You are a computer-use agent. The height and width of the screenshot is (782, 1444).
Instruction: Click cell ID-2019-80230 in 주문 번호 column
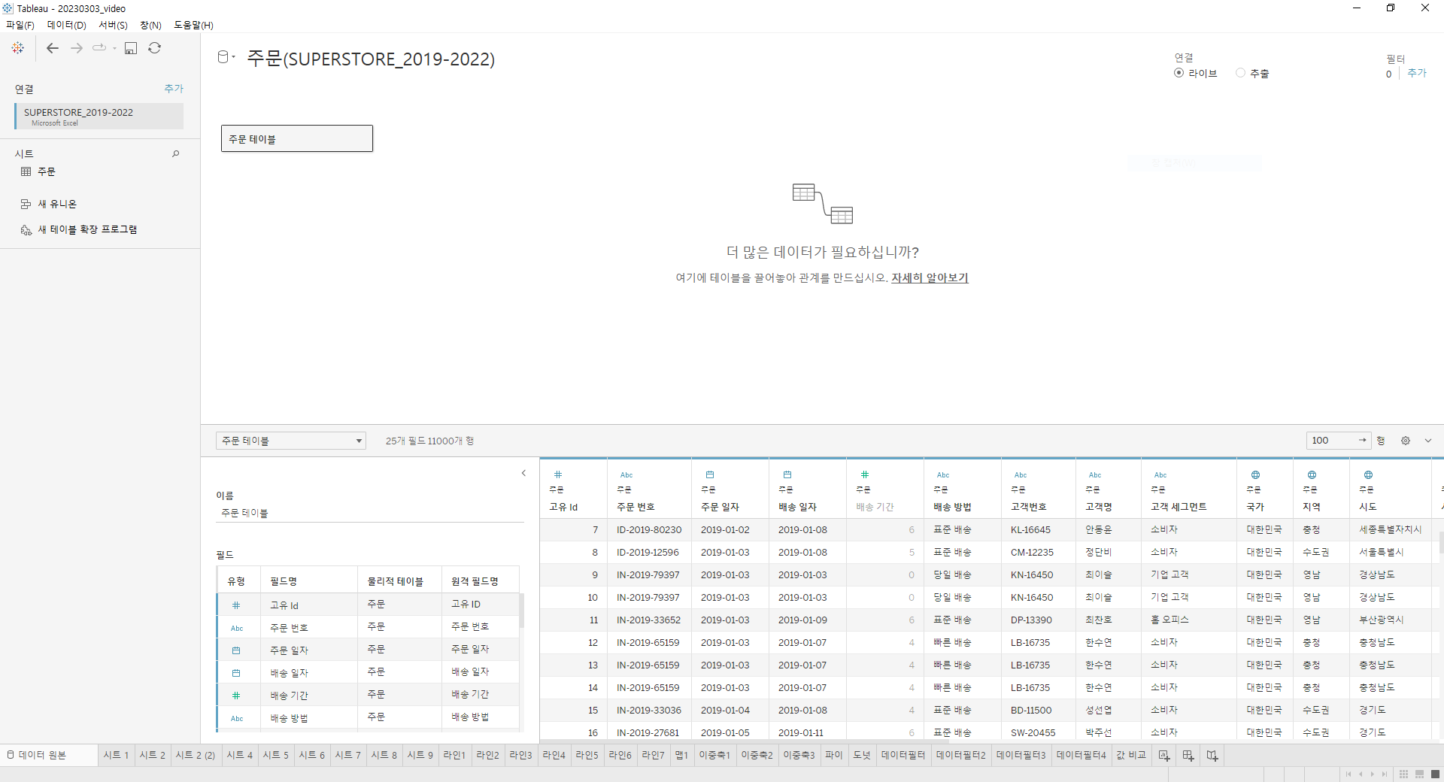(649, 529)
